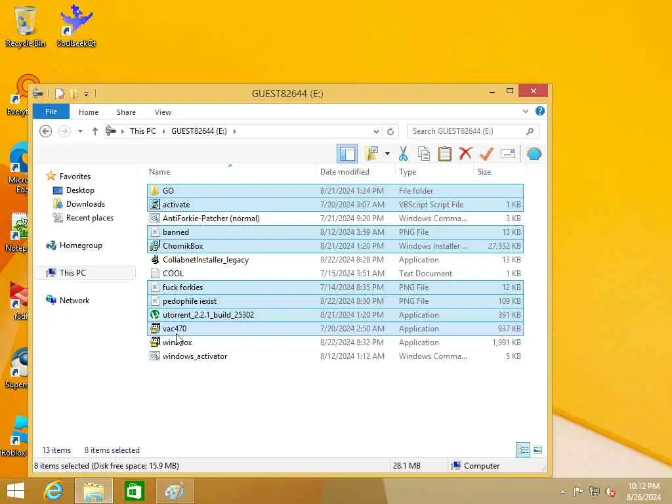Toggle the navigation pane layout button
Image resolution: width=672 pixels, height=504 pixels.
pyautogui.click(x=347, y=154)
